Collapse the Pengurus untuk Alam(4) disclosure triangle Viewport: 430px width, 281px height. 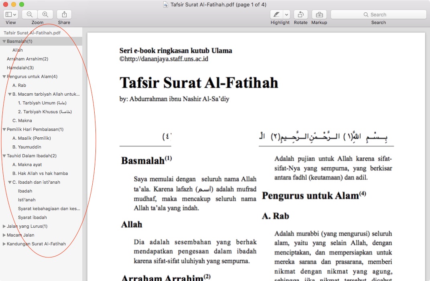(4, 76)
